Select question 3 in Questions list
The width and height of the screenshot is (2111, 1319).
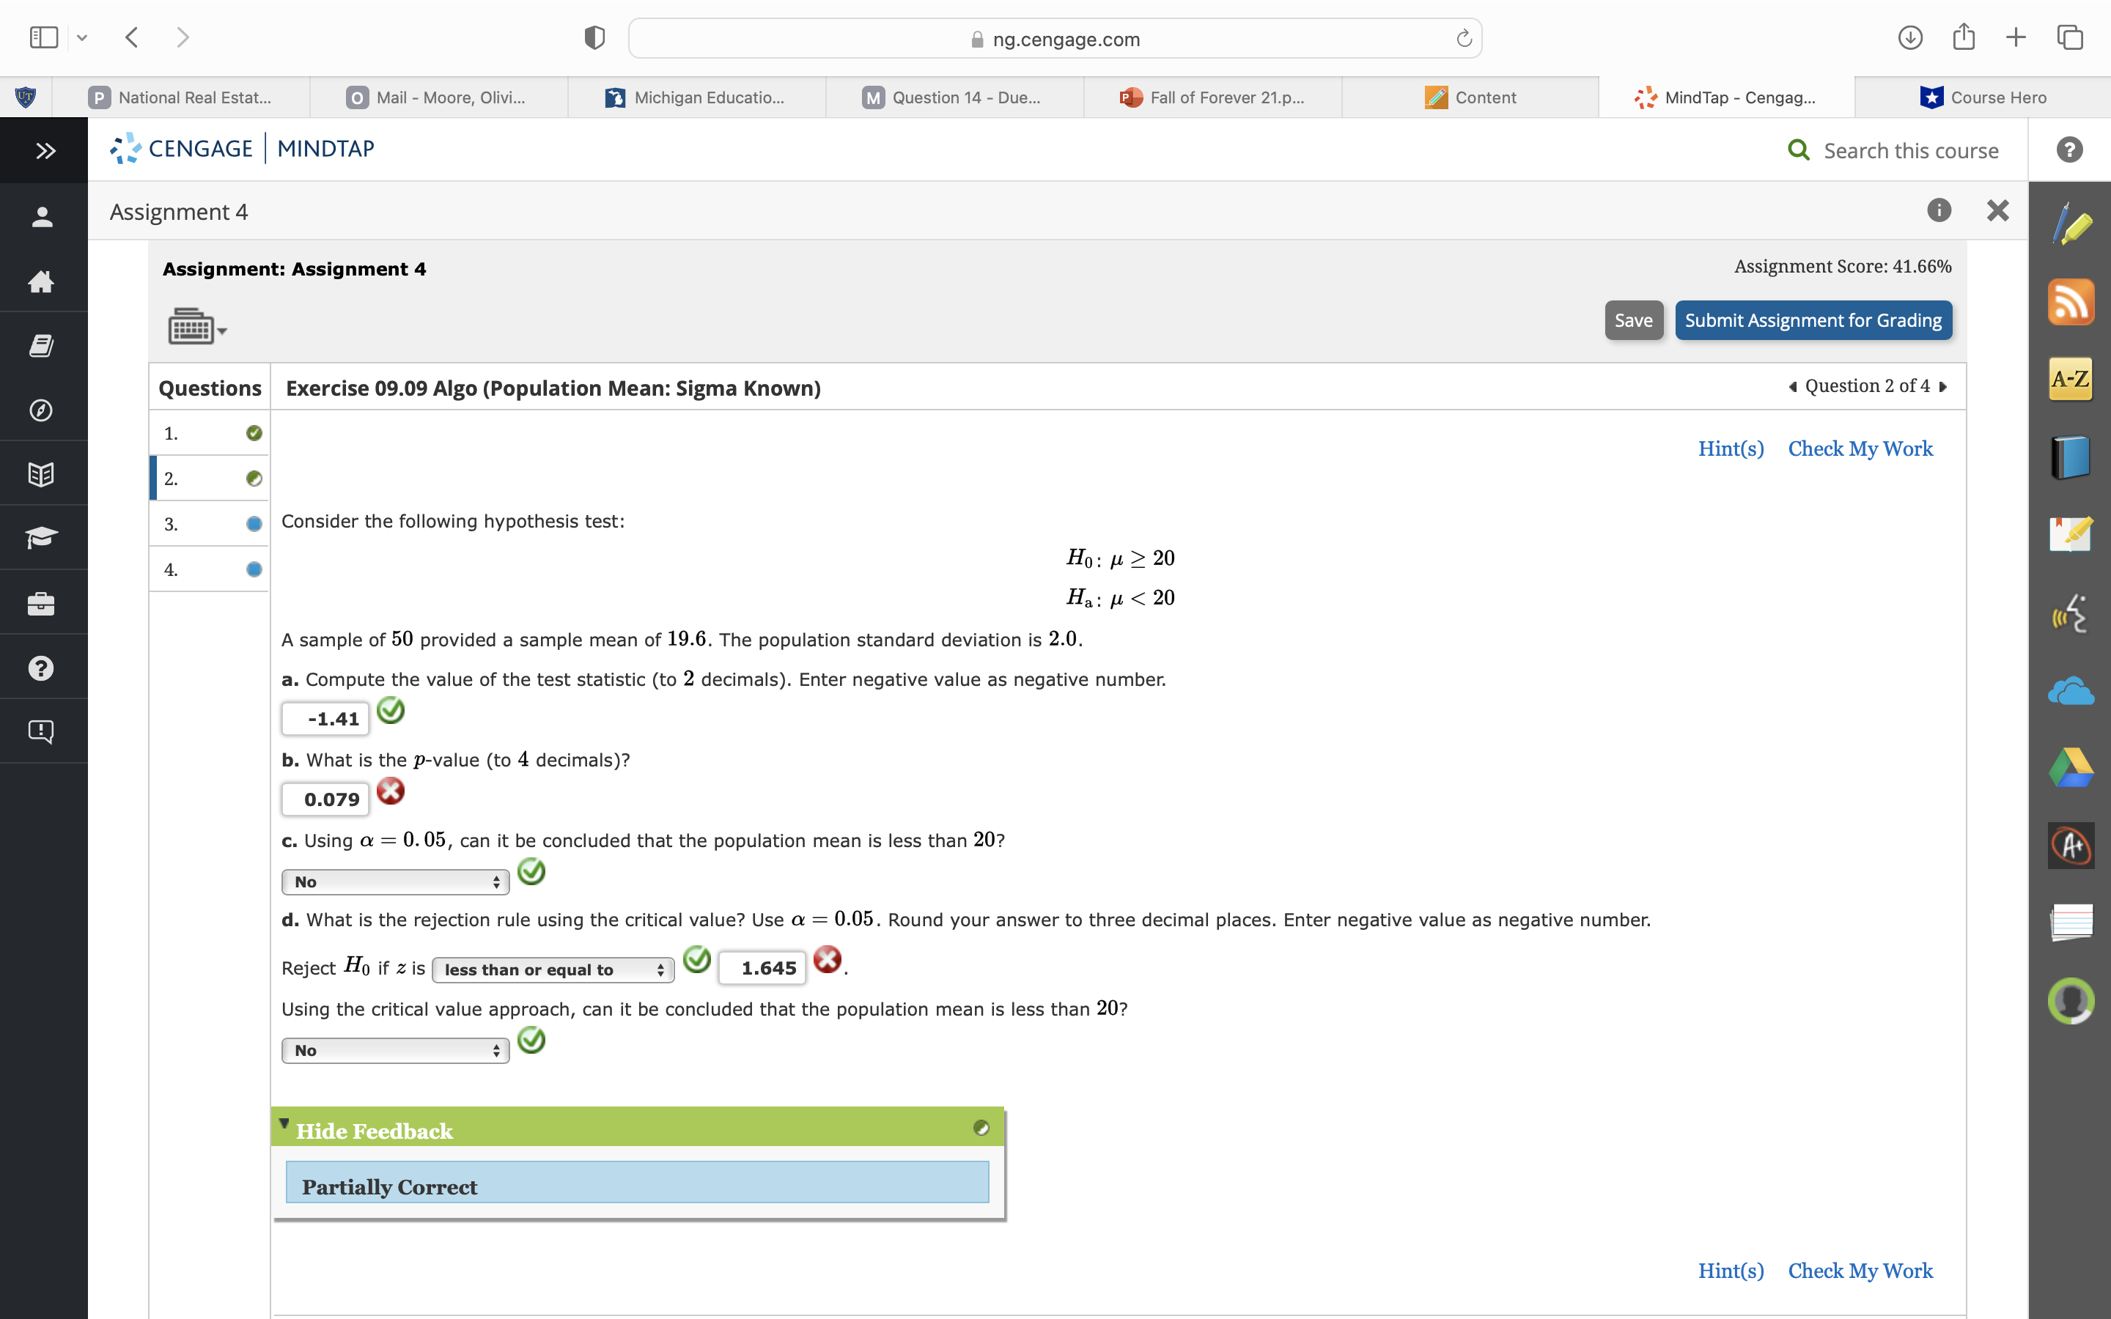click(x=210, y=524)
